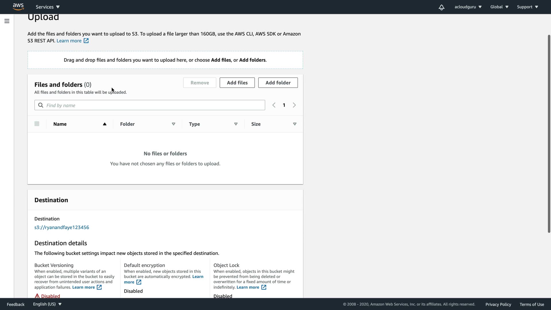The image size is (551, 310).
Task: Click the Add files button
Action: [237, 83]
